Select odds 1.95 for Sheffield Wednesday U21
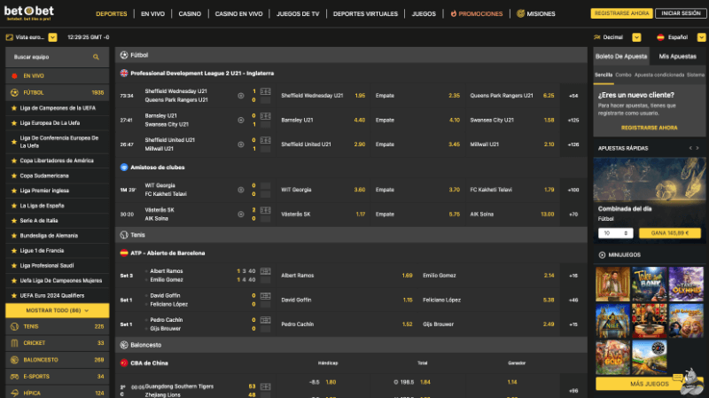The height and width of the screenshot is (398, 709). coord(323,96)
